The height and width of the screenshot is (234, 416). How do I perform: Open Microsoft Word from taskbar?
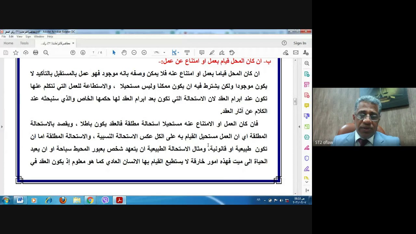[20, 200]
